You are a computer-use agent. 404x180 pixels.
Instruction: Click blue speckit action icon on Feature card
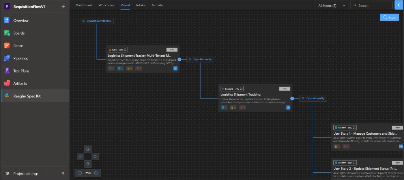click(288, 108)
